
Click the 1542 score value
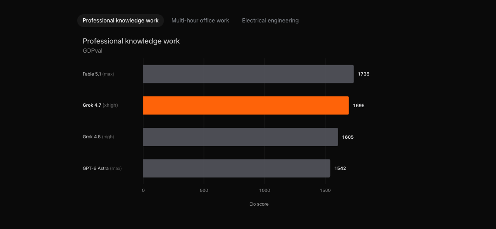click(340, 169)
